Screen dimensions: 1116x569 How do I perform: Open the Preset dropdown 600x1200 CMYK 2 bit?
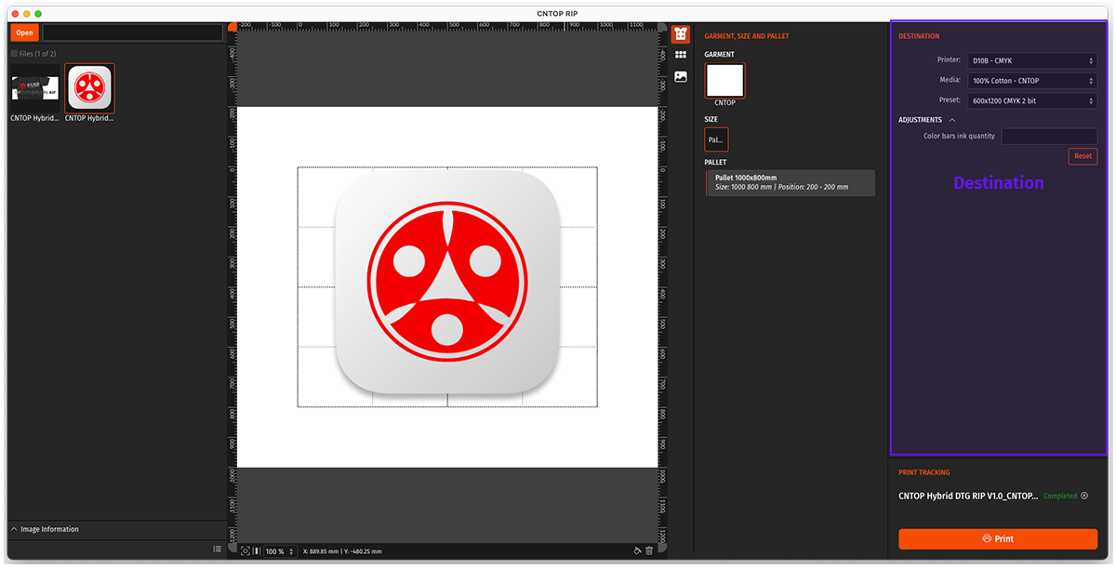pyautogui.click(x=1031, y=100)
